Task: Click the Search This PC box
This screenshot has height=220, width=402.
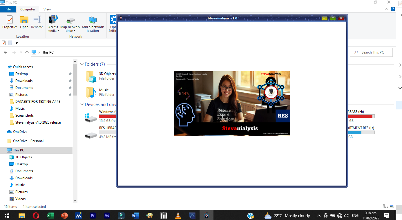Action: coord(371,52)
